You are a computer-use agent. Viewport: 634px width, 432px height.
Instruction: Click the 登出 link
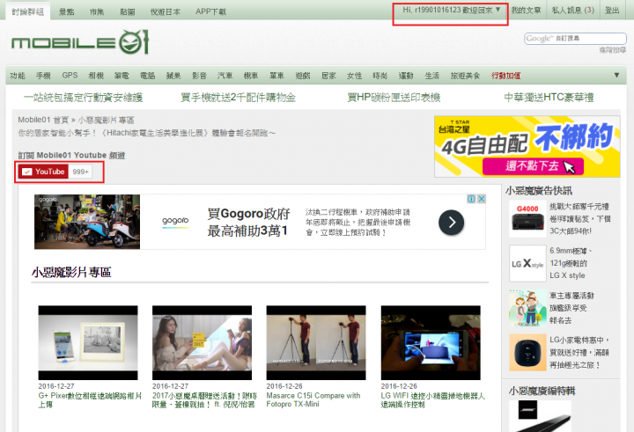click(612, 10)
